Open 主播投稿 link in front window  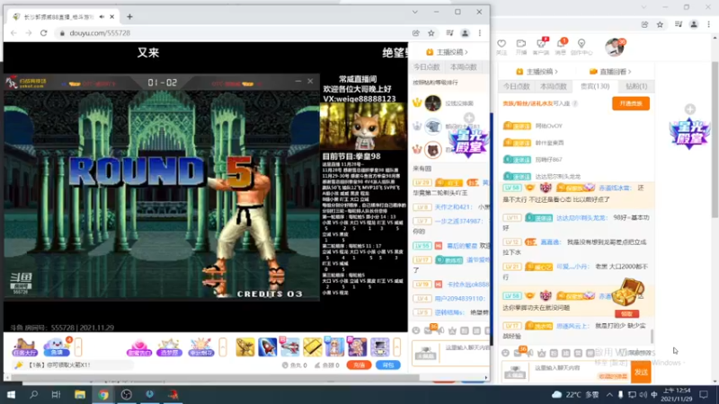click(x=447, y=52)
